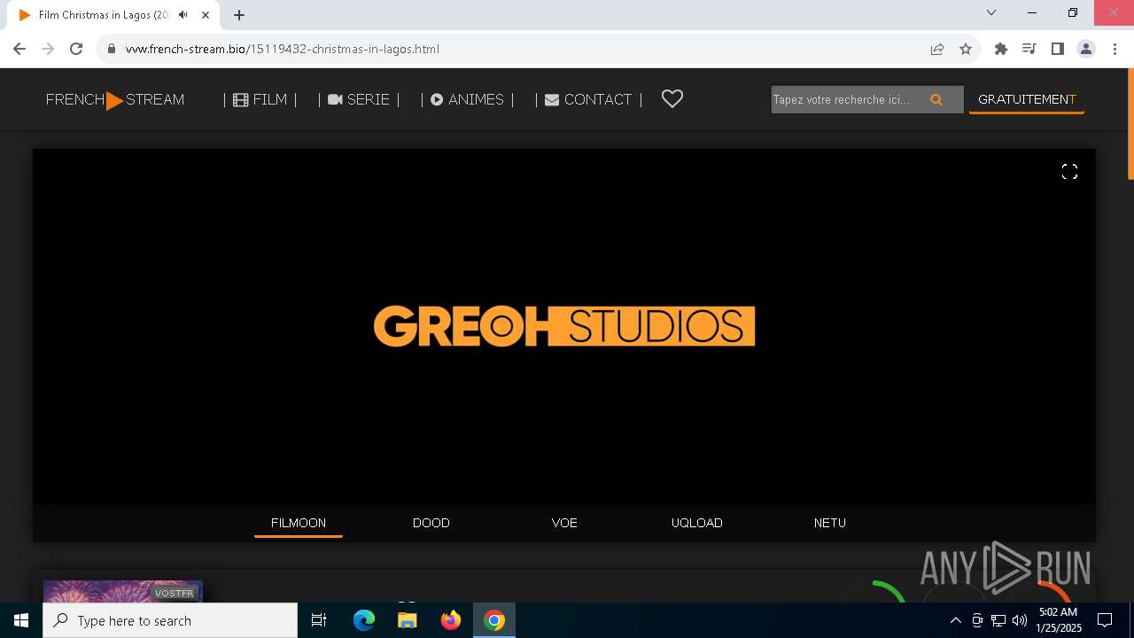Open the Chrome extensions puzzle icon
Screen dimensions: 1134x638
tap(1001, 49)
